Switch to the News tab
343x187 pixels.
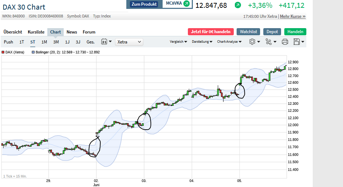click(72, 32)
